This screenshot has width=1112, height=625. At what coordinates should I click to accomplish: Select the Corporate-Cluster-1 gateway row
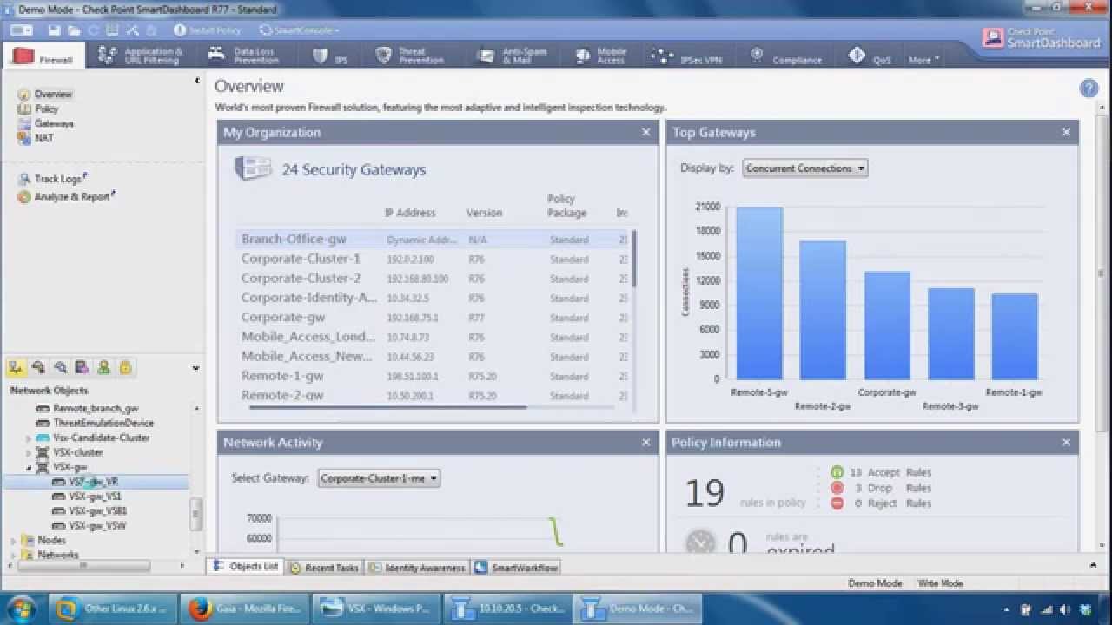click(434, 259)
